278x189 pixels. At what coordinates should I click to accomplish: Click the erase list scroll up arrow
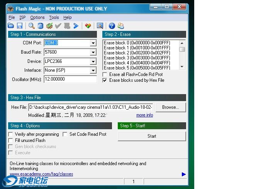coord(182,43)
